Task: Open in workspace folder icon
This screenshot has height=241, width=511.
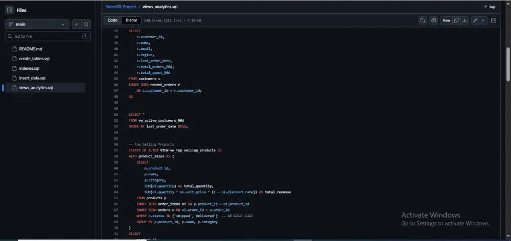Action: click(423, 20)
